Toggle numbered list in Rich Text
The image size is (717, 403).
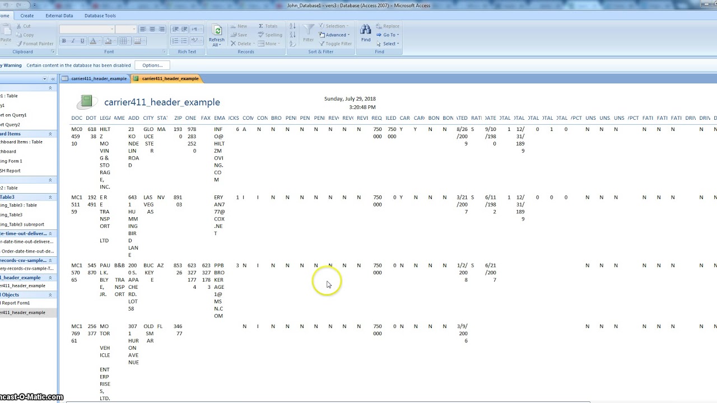coord(175,41)
